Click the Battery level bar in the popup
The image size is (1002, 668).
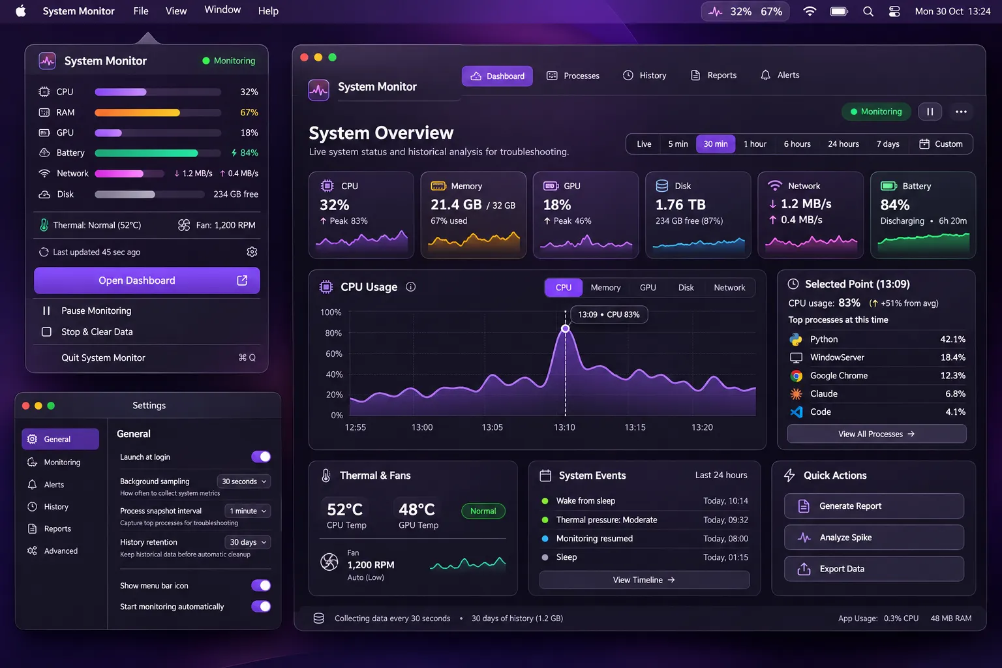[158, 153]
